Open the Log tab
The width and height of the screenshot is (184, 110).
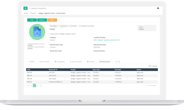click(117, 62)
